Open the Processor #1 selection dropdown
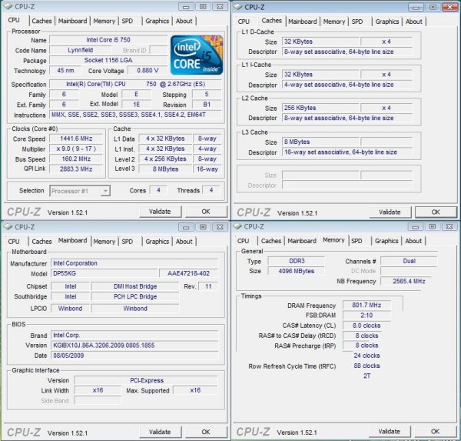Image resolution: width=461 pixels, height=441 pixels. [80, 191]
